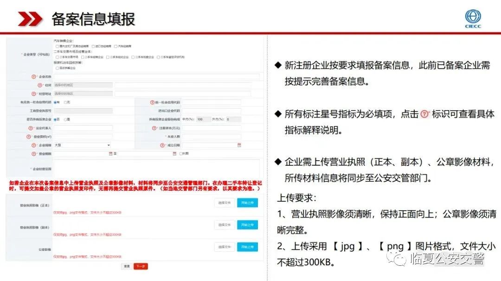Click the CIECC logo
Viewport: 501px width, 281px height.
pyautogui.click(x=473, y=19)
